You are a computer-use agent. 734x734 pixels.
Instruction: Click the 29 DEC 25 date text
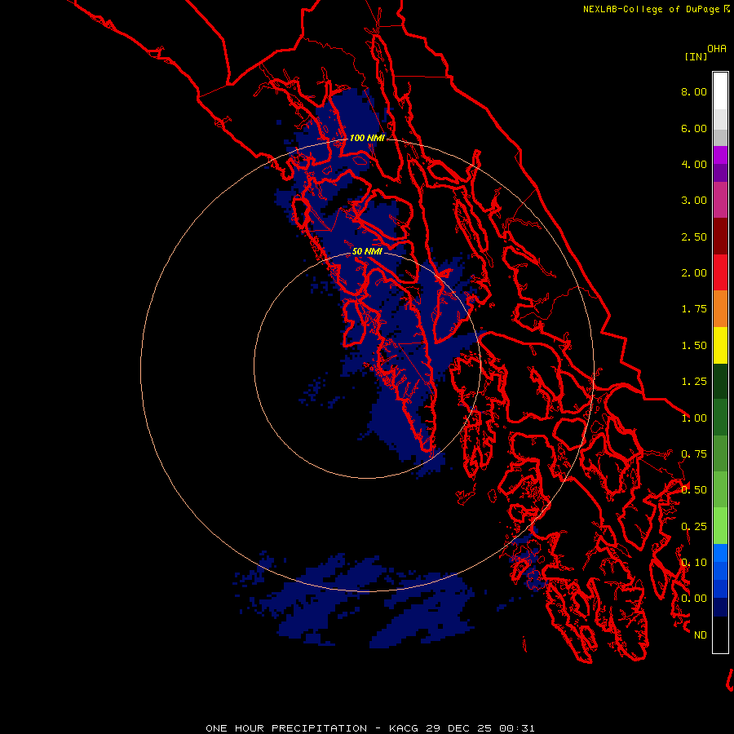(459, 728)
